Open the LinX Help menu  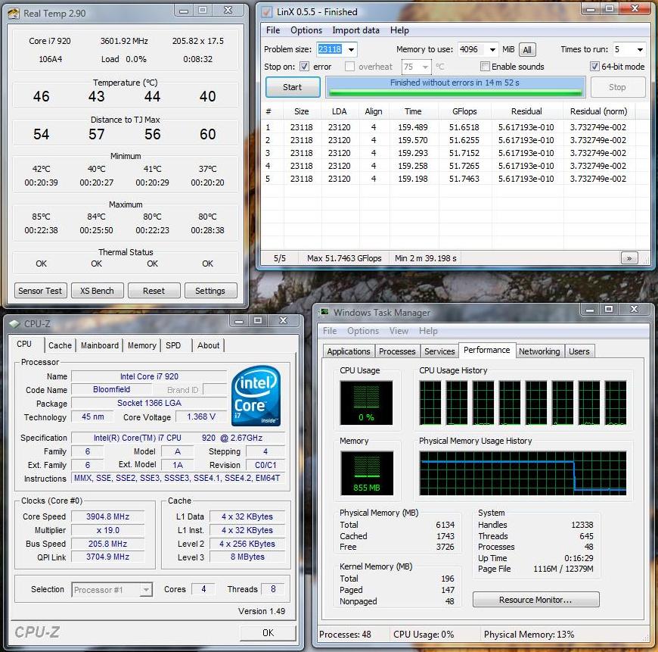point(399,30)
